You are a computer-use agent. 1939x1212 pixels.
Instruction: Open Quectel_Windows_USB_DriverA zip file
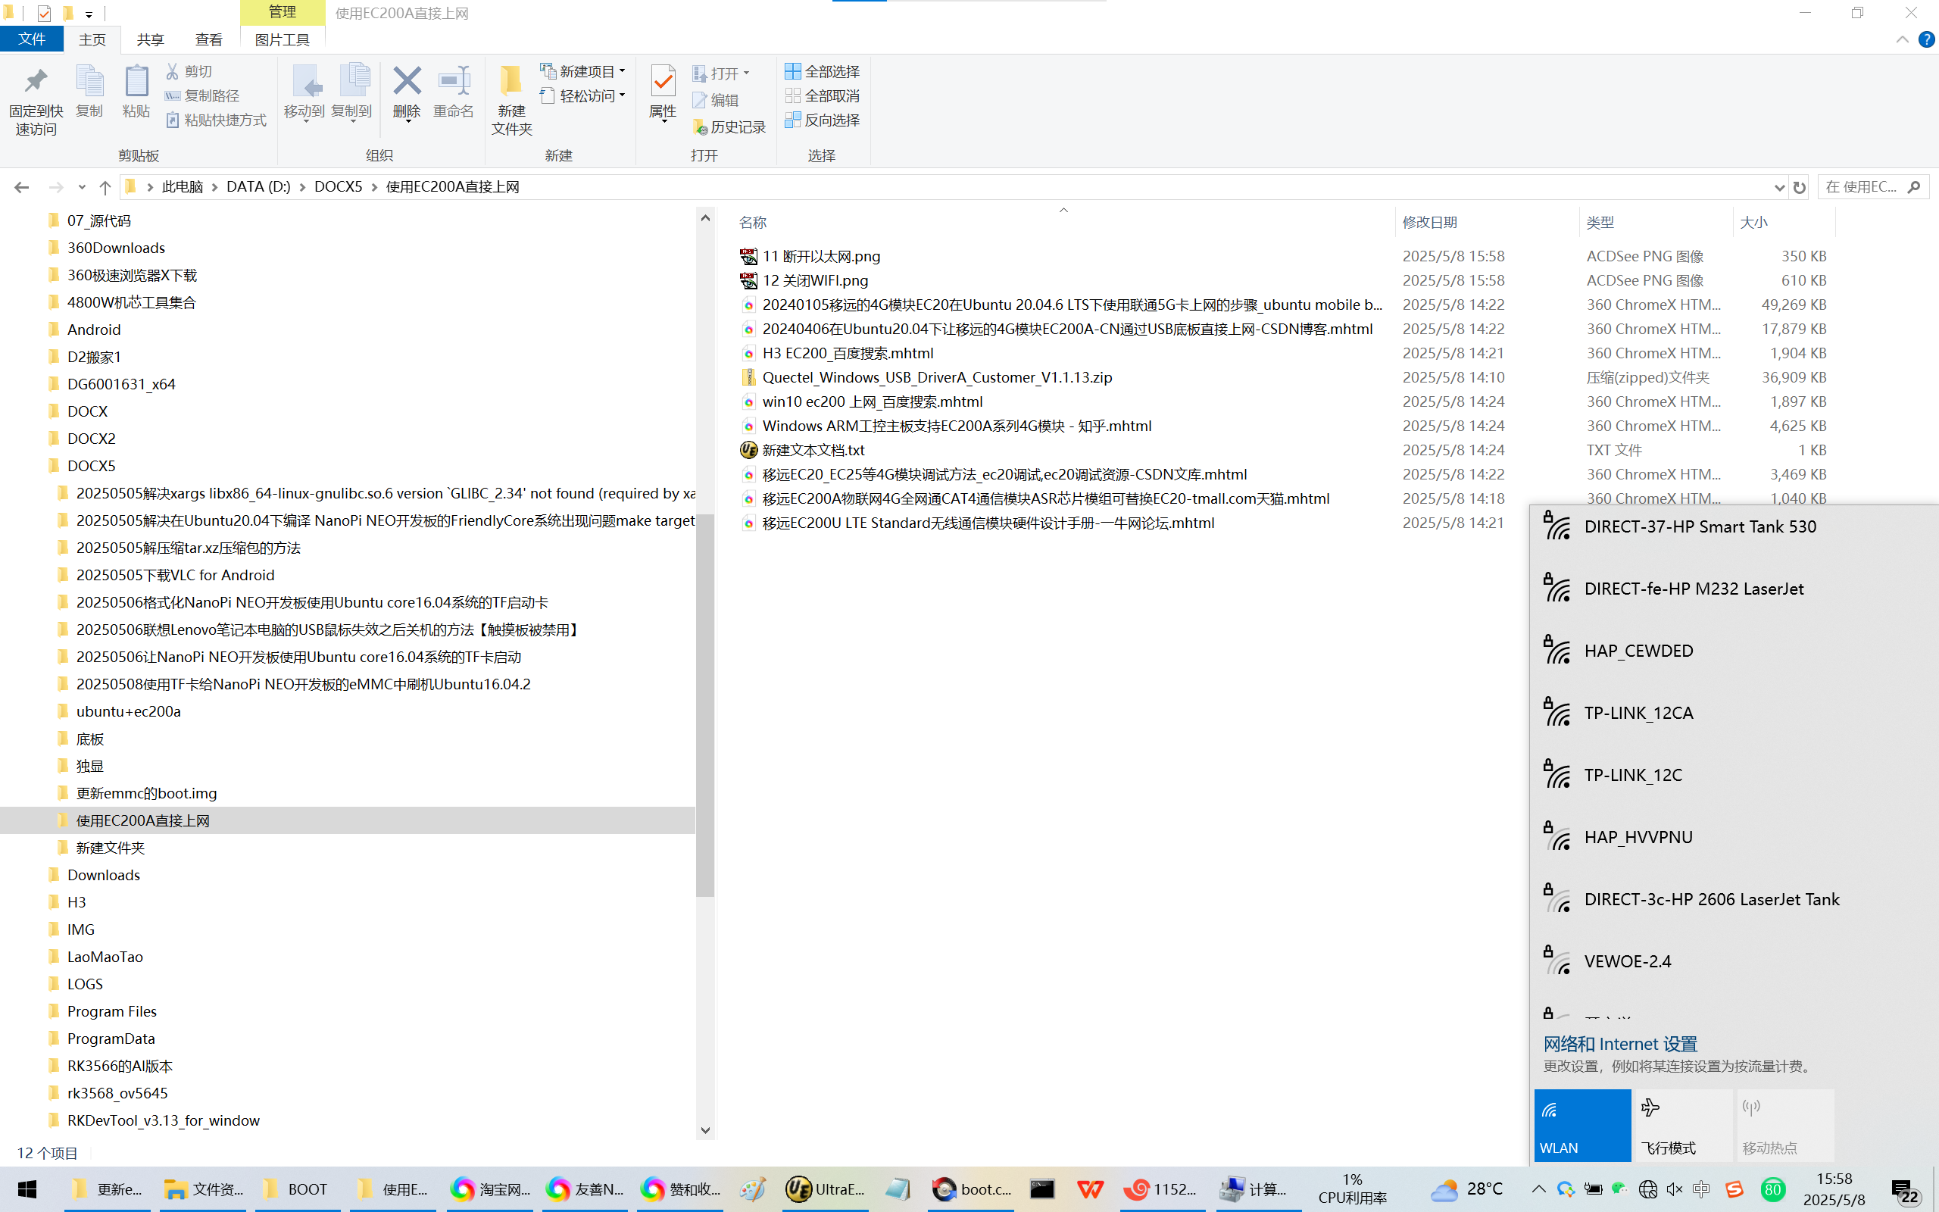pos(937,377)
